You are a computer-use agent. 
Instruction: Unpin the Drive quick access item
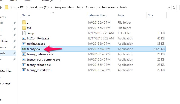click(14, 41)
